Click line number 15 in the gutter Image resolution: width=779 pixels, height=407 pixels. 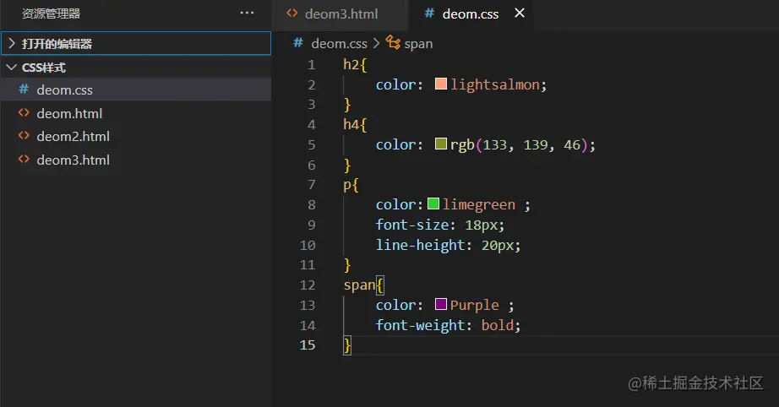(x=308, y=345)
